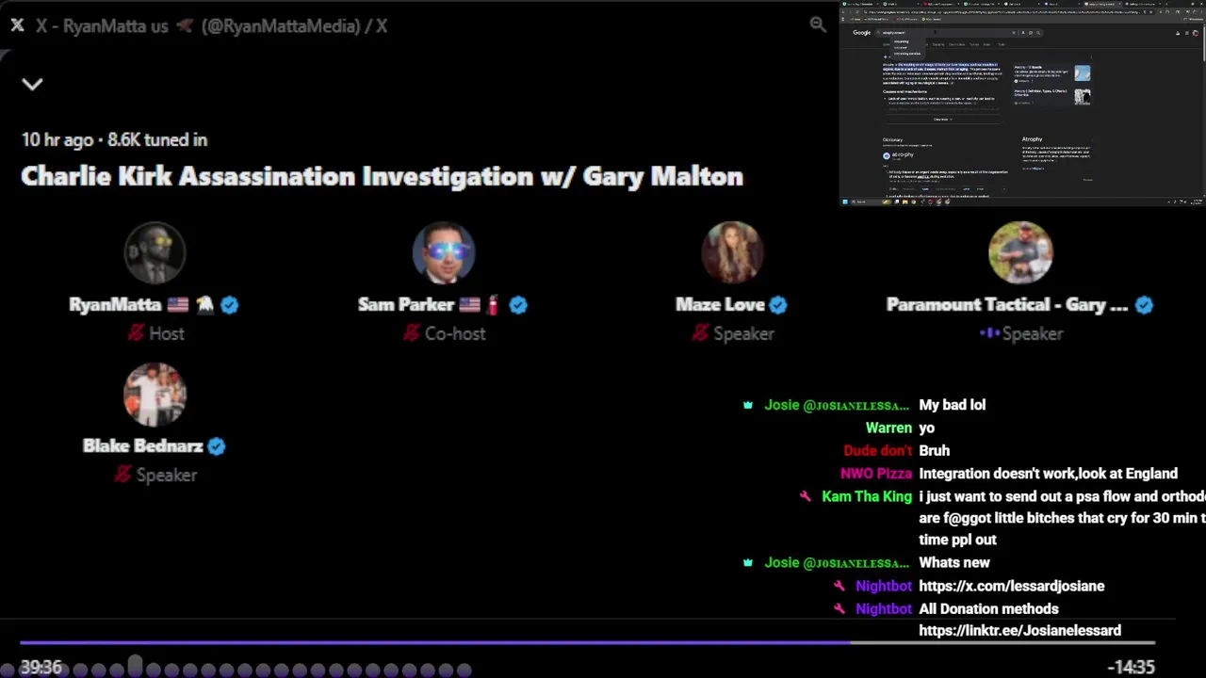Click chat username 'Dude don't'
Image resolution: width=1206 pixels, height=678 pixels.
[x=878, y=451]
